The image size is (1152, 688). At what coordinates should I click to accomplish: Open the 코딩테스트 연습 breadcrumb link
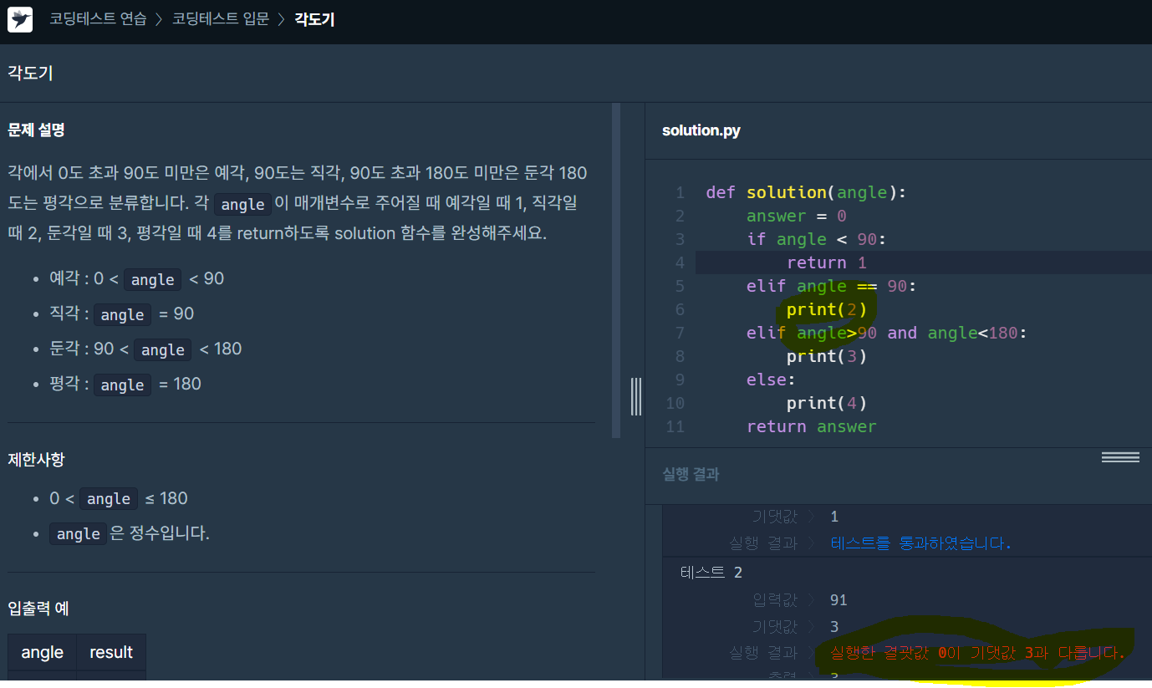[x=98, y=19]
